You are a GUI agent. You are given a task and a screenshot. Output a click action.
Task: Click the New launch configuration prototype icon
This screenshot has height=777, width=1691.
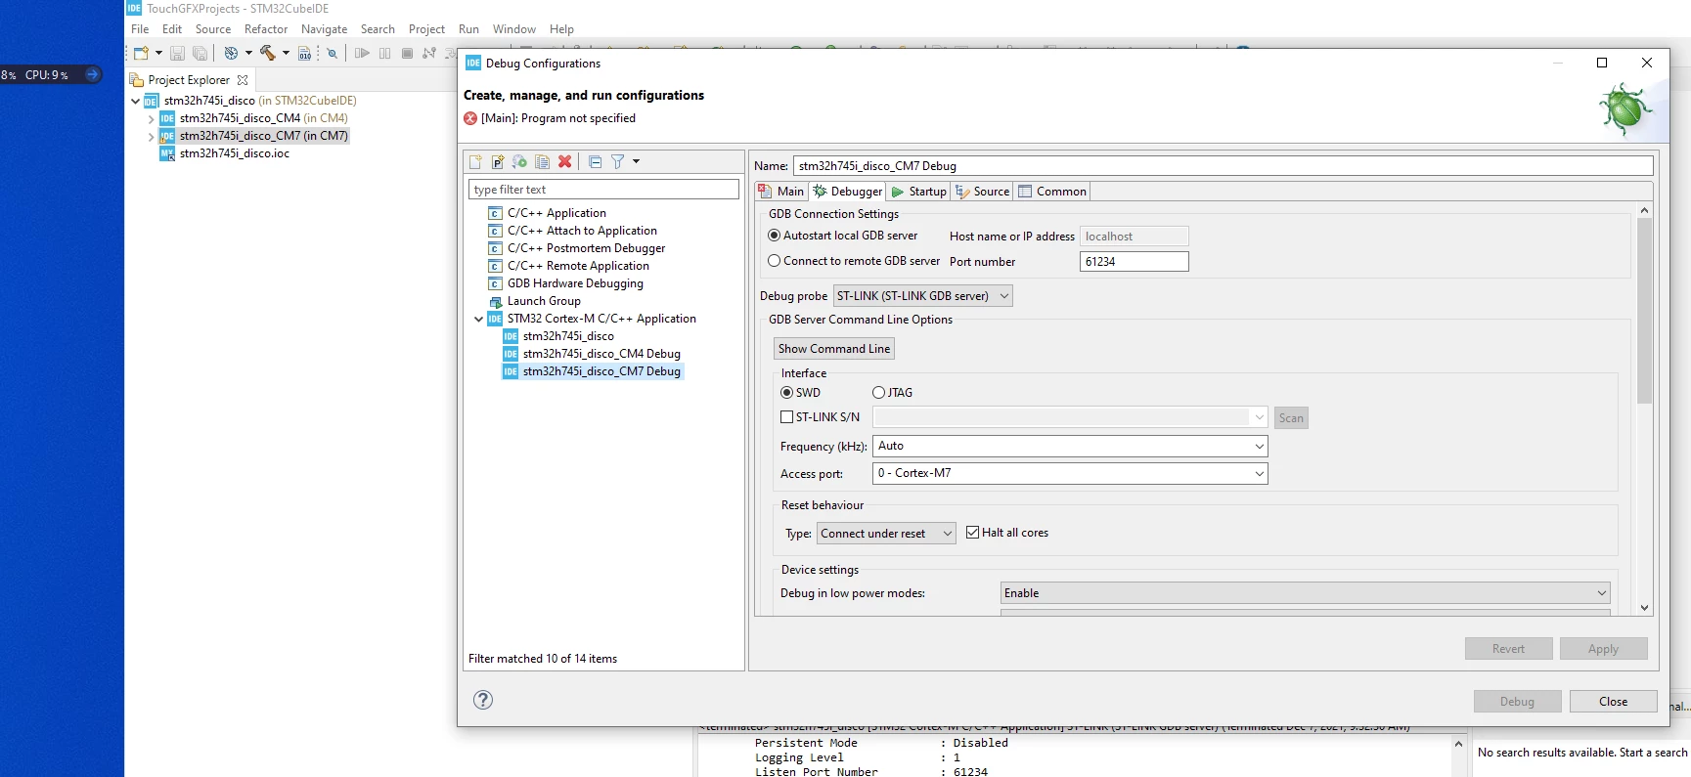pos(498,162)
